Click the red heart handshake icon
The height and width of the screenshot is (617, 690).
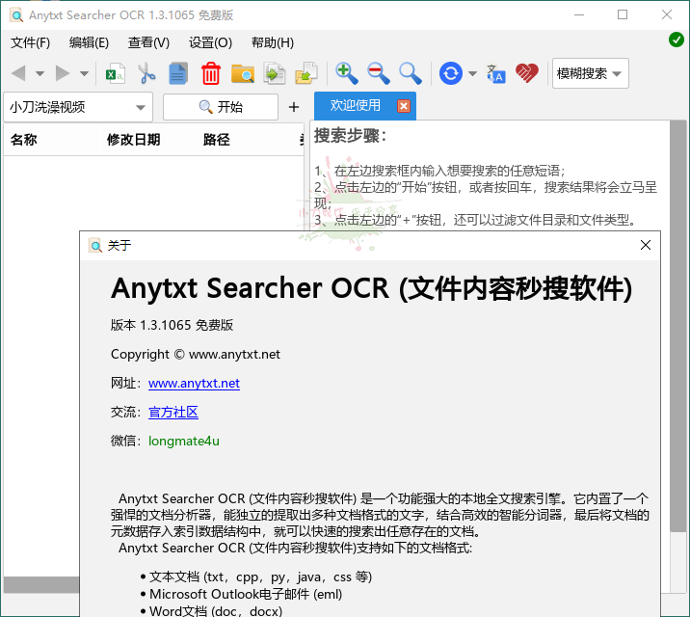[526, 73]
